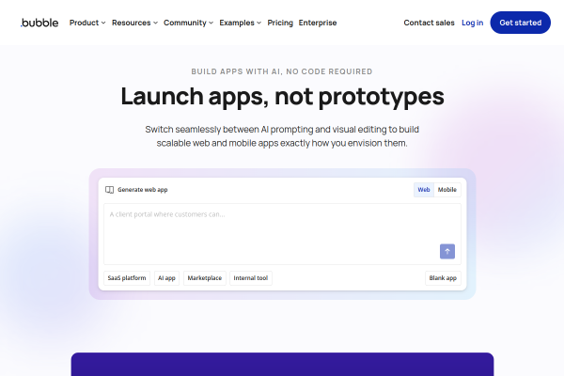564x376 pixels.
Task: Switch the generator to Mobile mode
Action: coord(447,190)
